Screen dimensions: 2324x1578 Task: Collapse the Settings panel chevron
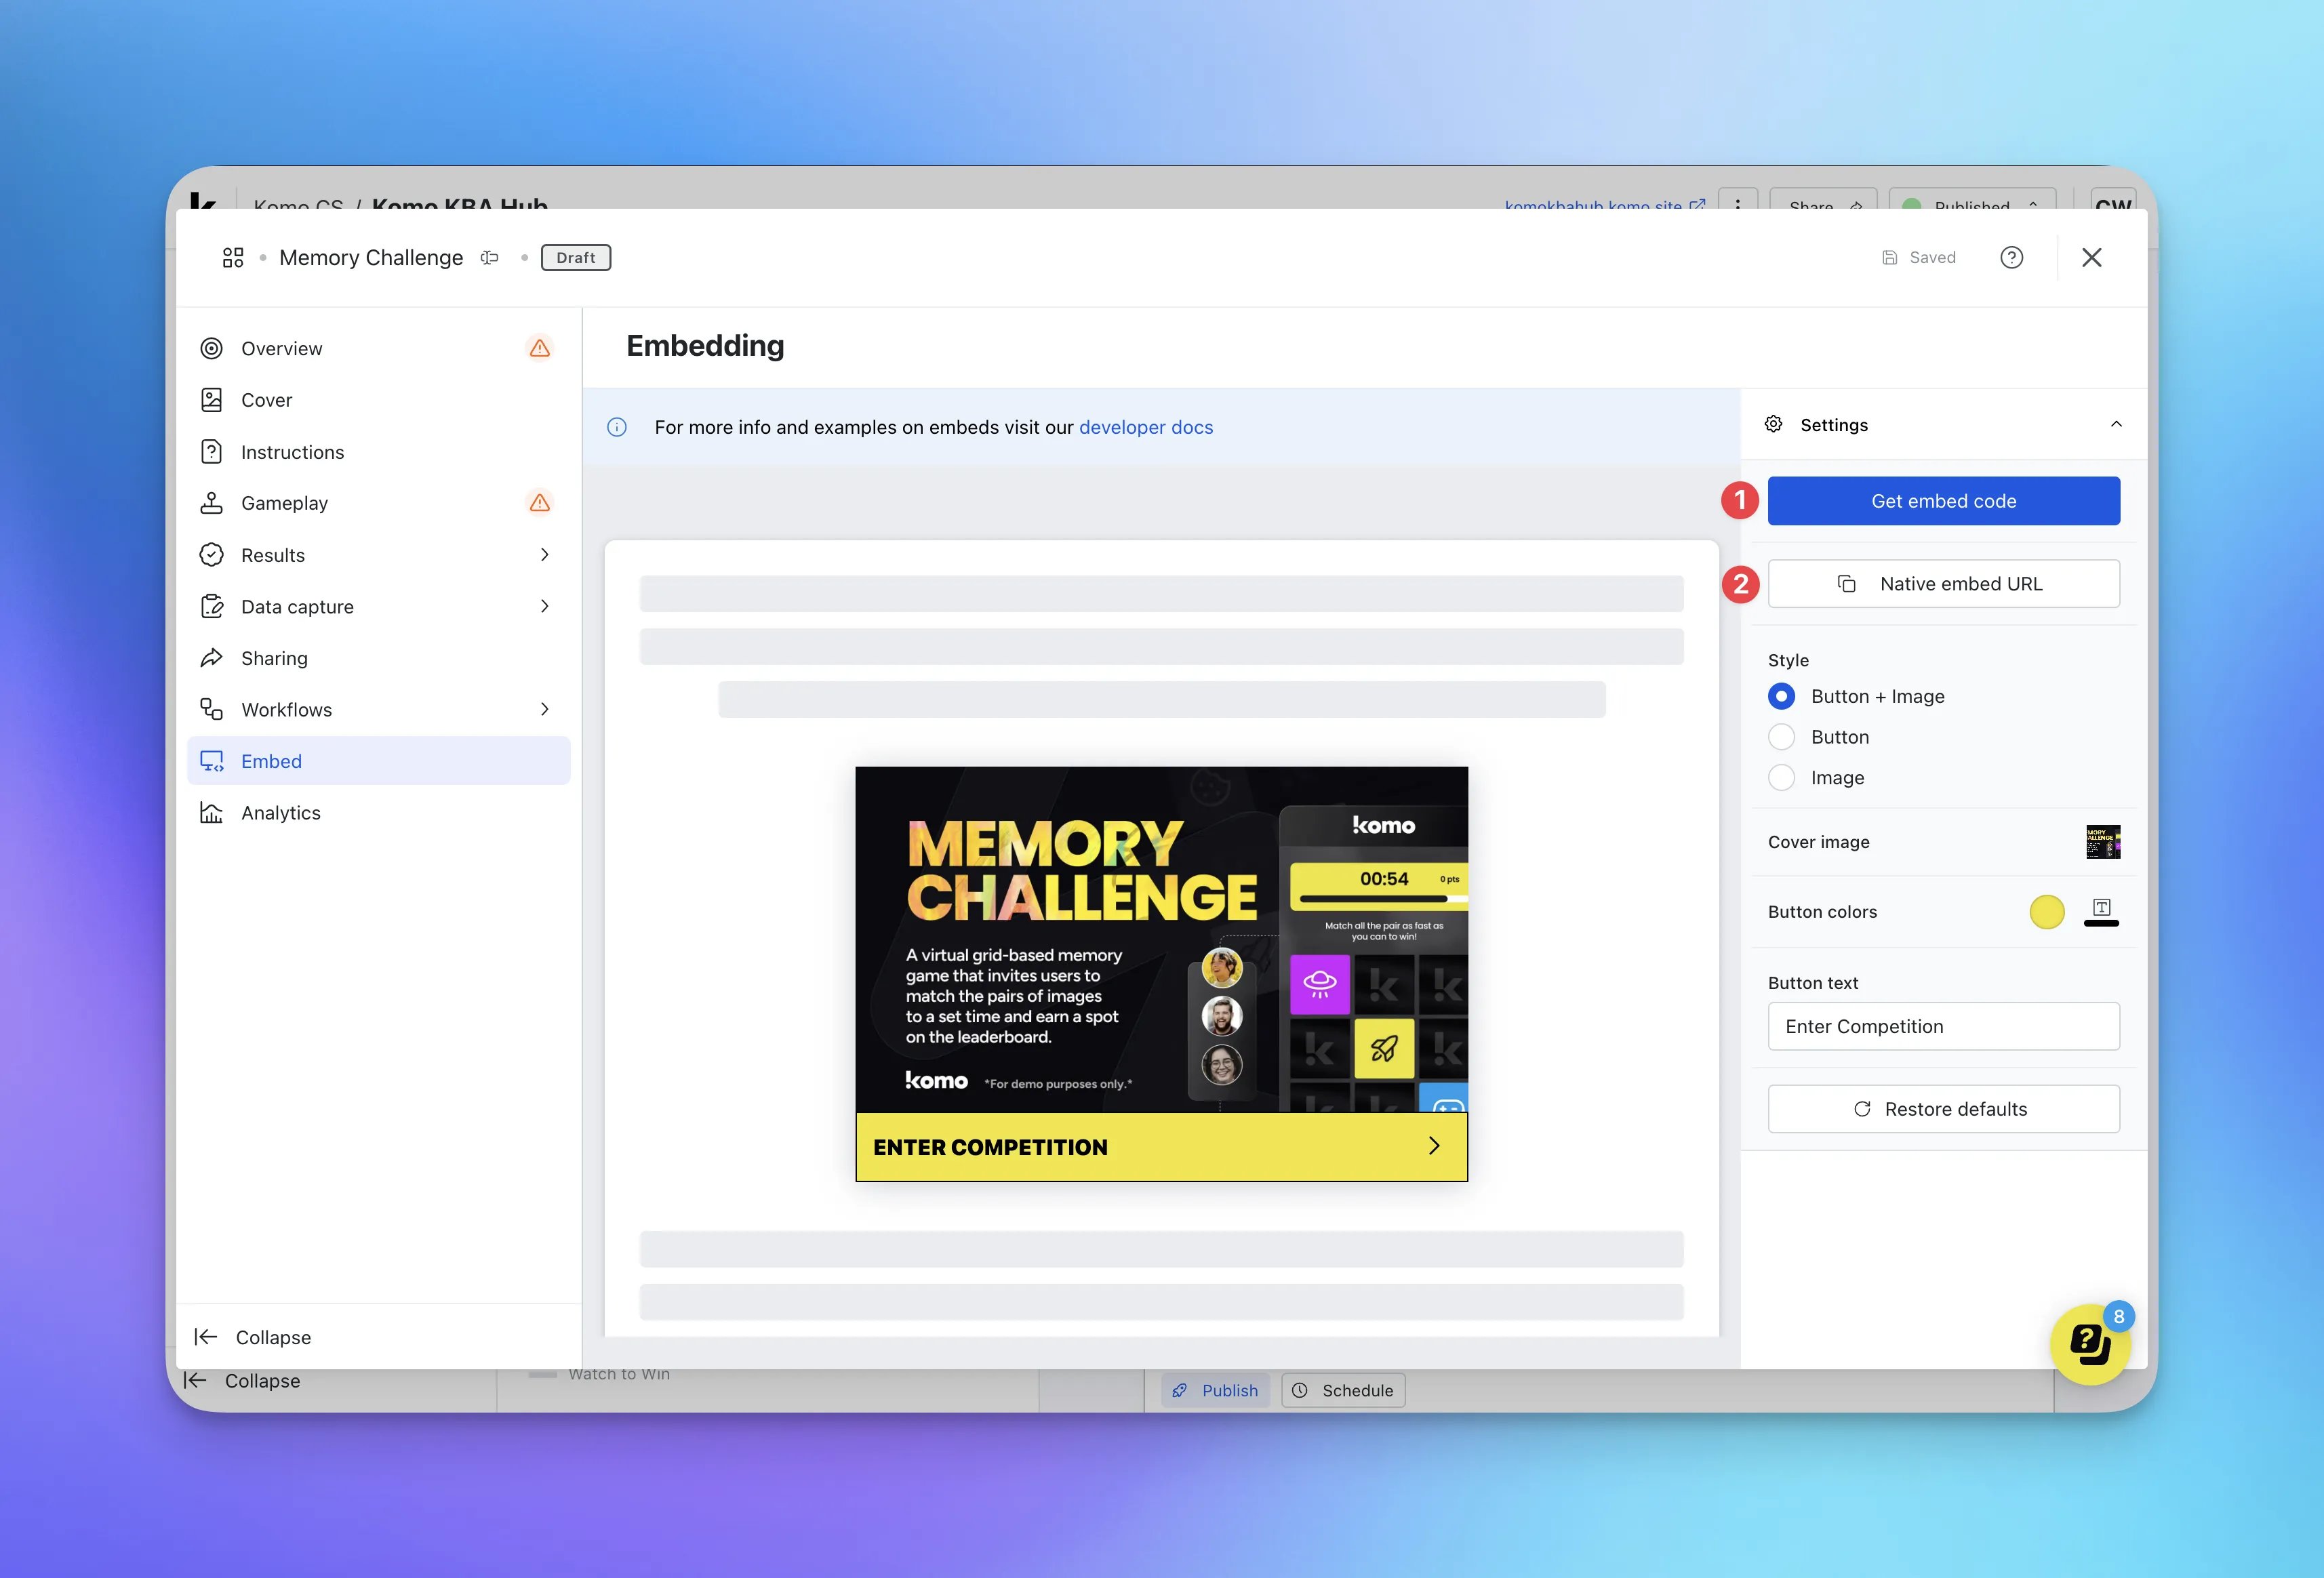(x=2116, y=424)
